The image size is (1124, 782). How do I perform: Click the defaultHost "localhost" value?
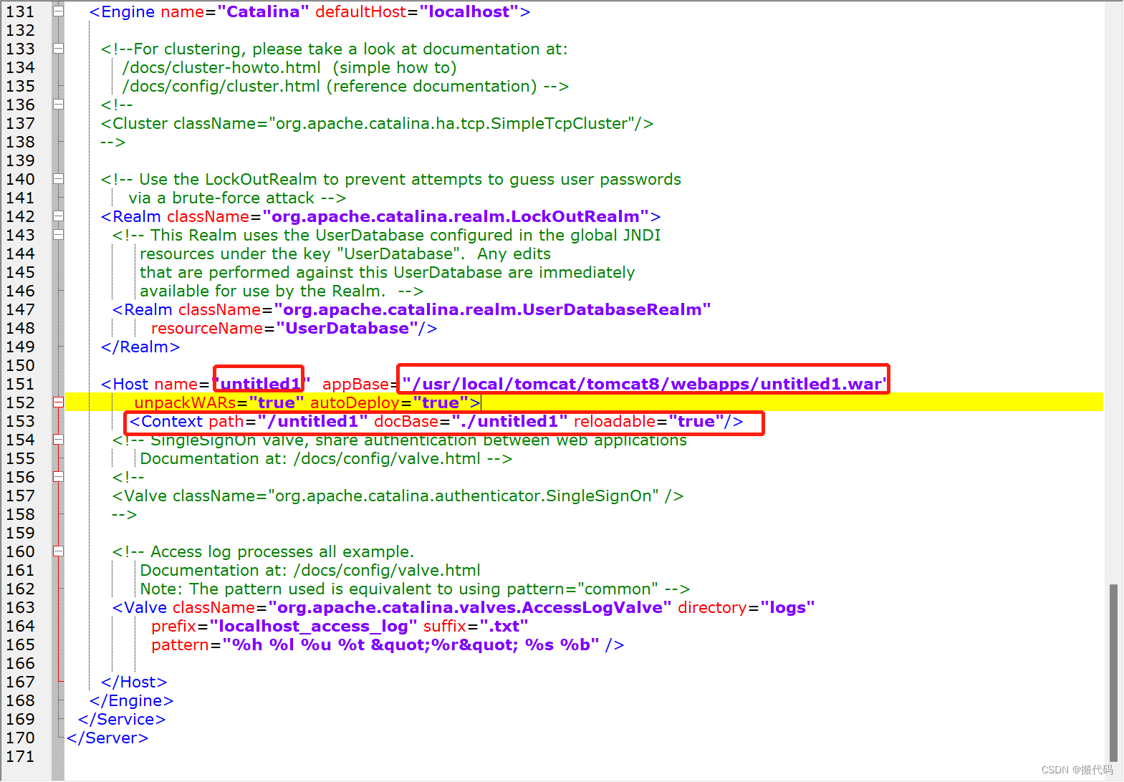(x=469, y=11)
